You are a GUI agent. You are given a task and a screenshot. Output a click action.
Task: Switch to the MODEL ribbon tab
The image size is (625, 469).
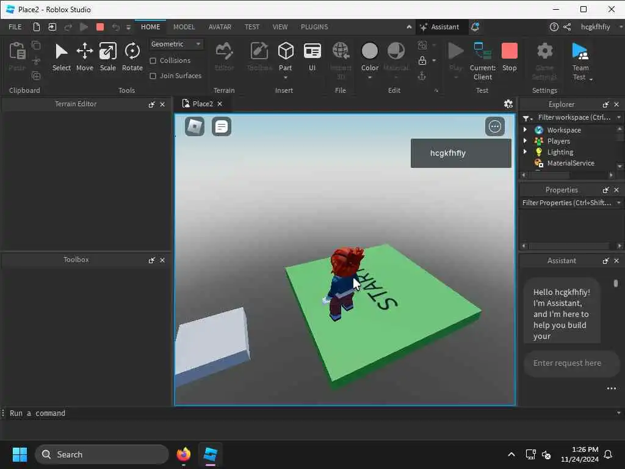[184, 27]
